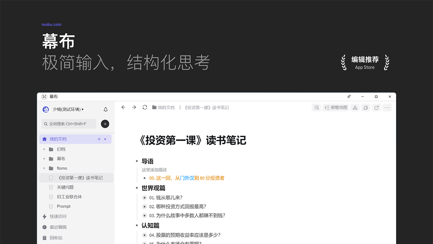Click the 全局搜索 search field

(69, 124)
